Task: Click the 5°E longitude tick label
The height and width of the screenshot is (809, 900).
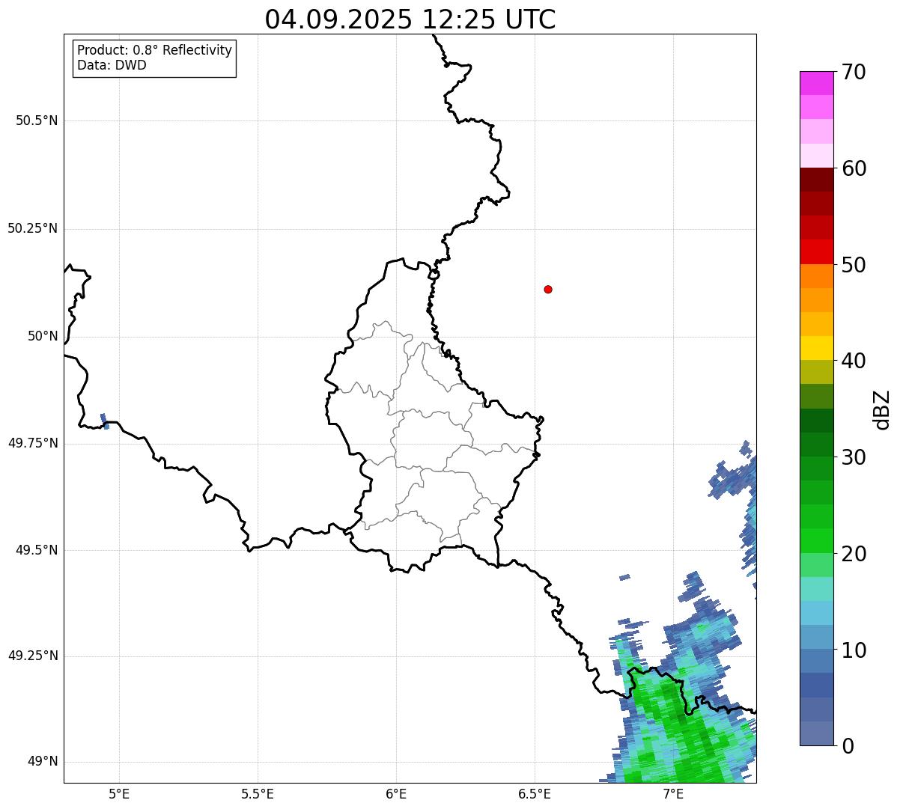Action: coord(119,793)
